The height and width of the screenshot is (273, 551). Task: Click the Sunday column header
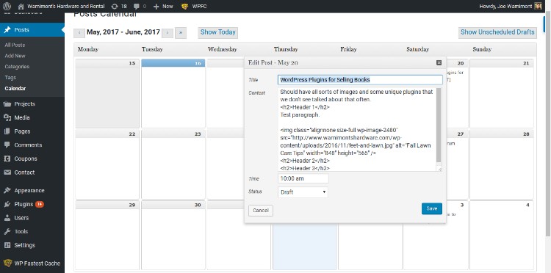pyautogui.click(x=482, y=49)
